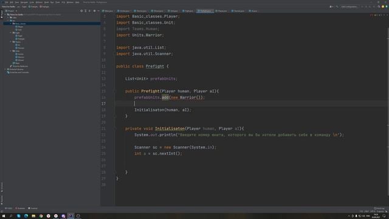
Task: Click the line:column position indicator
Action: point(361,212)
